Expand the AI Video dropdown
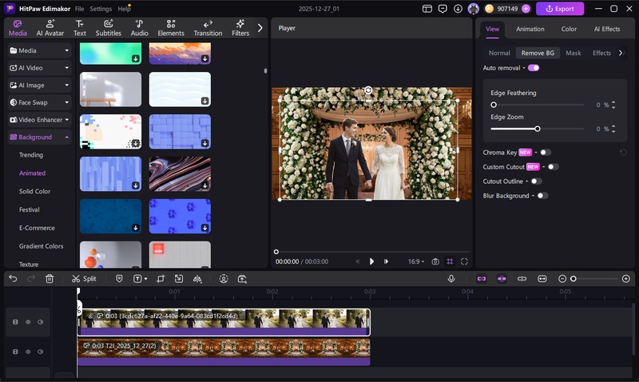639x382 pixels. point(39,68)
